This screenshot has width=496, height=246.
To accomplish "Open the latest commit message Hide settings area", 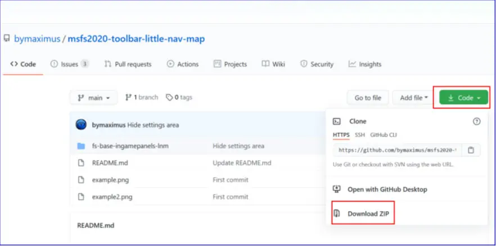I will coord(153,125).
